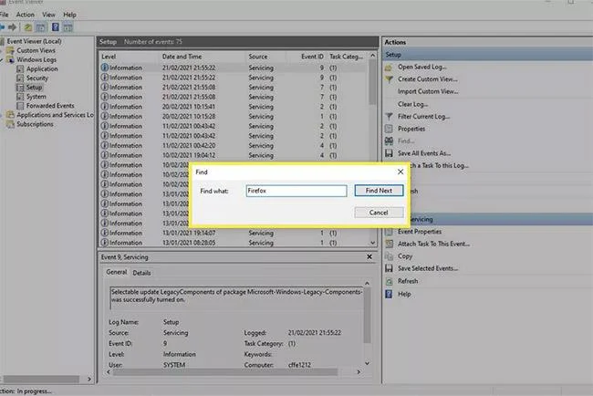Close the Event 9 Servicing preview pane
593x396 pixels.
coord(369,256)
